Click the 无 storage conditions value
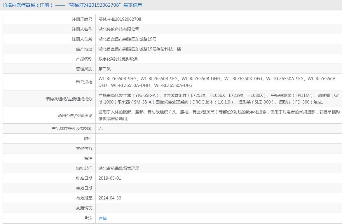 point(100,129)
